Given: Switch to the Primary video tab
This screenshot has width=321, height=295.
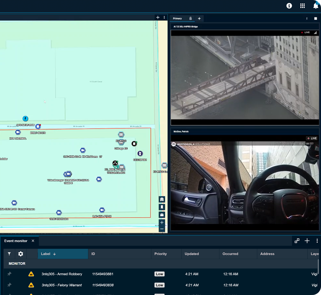Looking at the screenshot, I should click(x=177, y=19).
